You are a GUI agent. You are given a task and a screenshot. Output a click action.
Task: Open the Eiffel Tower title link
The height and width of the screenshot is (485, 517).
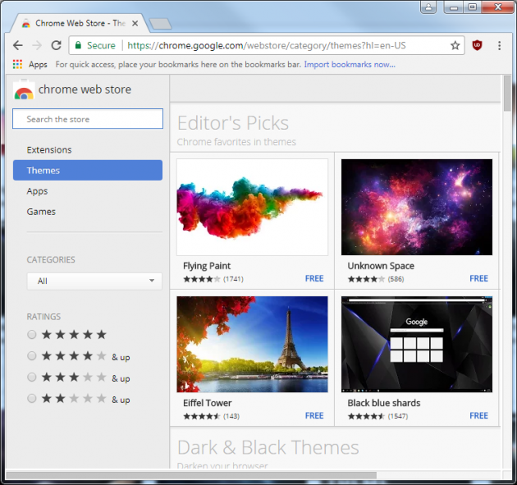[x=208, y=403]
